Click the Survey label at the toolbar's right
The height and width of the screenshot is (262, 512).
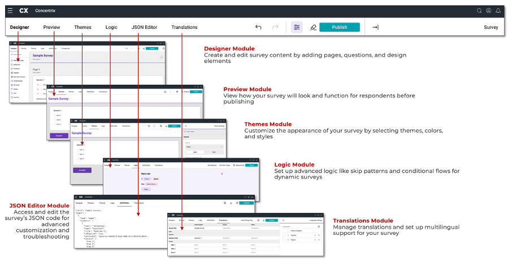491,27
